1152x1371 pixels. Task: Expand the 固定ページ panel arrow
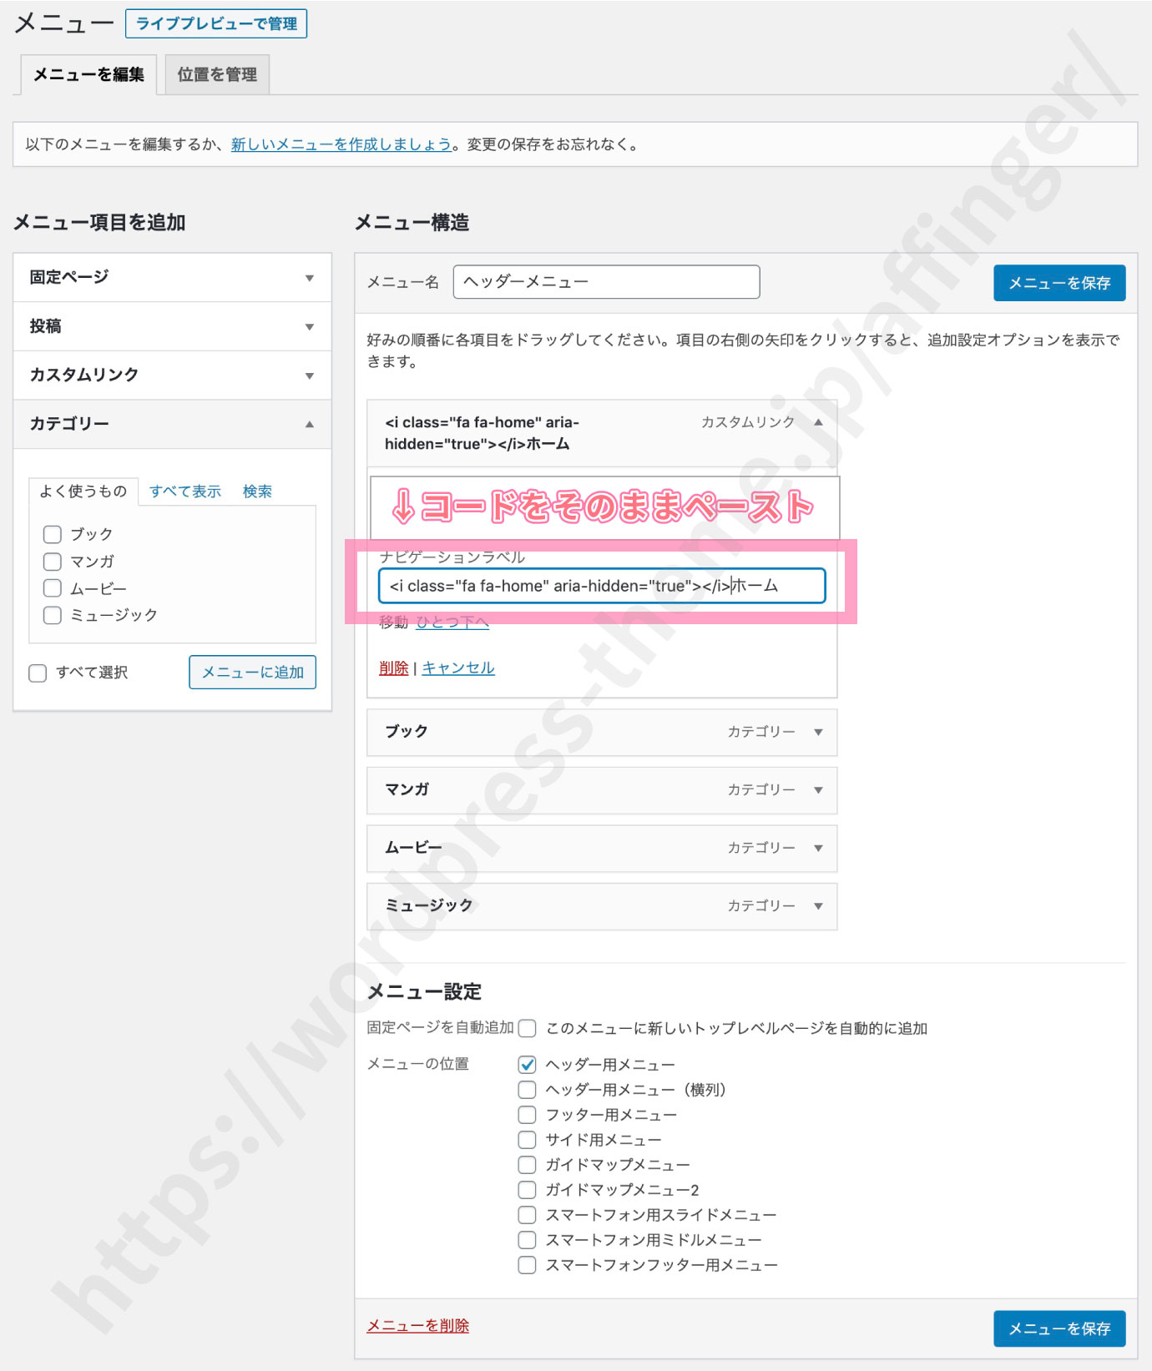[310, 278]
